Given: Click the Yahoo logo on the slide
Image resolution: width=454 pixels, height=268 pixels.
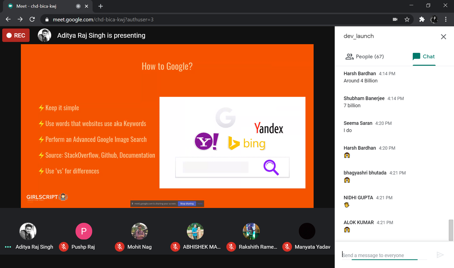Looking at the screenshot, I should (207, 142).
